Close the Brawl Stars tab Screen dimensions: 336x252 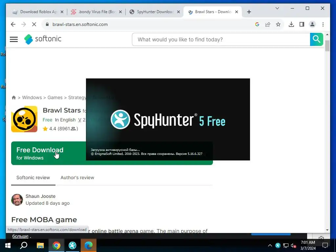(237, 12)
